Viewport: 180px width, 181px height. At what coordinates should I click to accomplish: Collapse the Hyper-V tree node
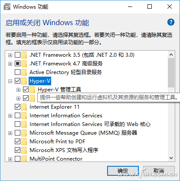click(x=10, y=81)
